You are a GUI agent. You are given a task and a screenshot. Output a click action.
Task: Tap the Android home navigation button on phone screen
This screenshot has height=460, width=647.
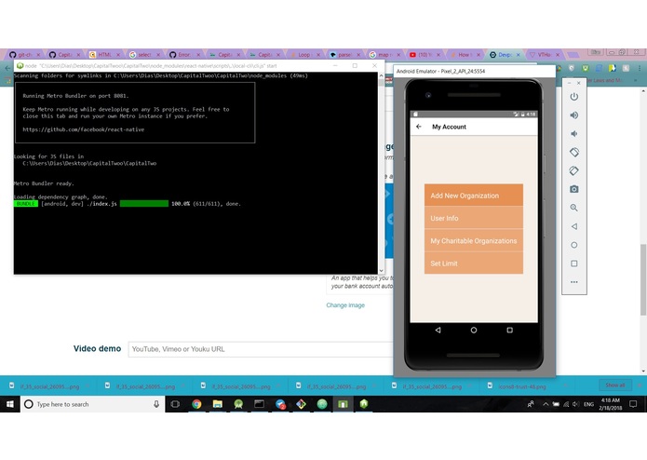(474, 330)
